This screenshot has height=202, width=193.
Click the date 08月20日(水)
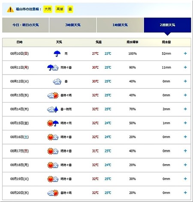[x=19, y=193]
